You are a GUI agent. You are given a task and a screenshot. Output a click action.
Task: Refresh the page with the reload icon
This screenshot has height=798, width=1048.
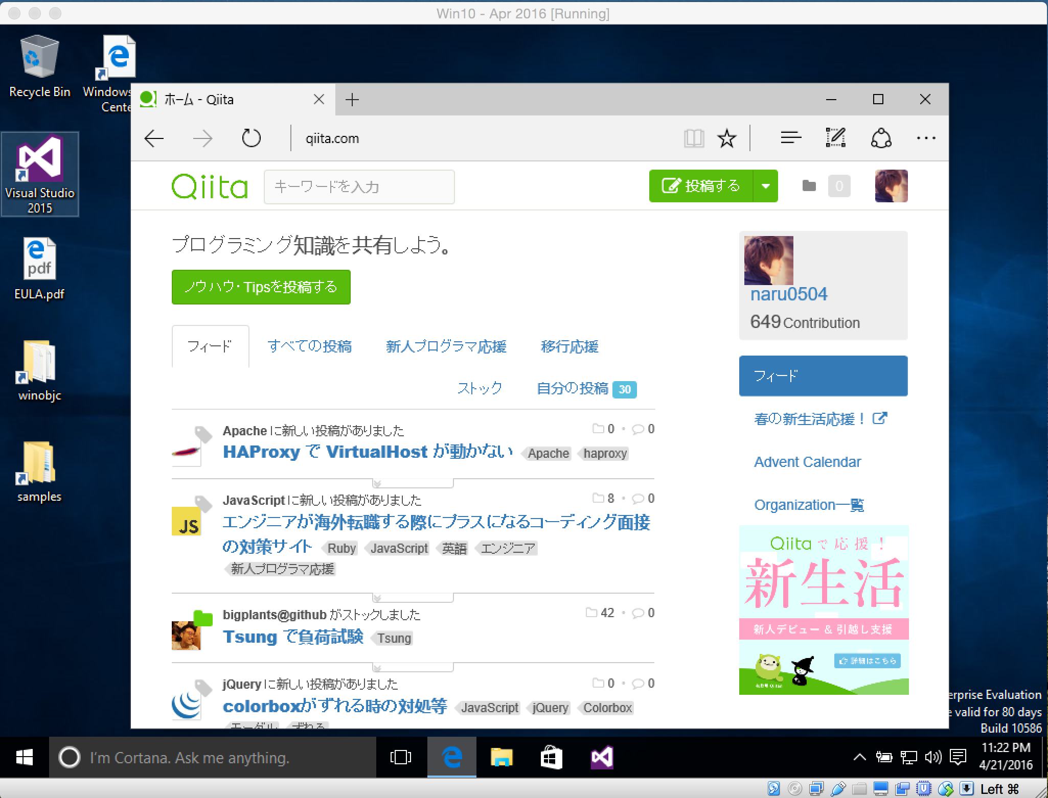coord(250,138)
